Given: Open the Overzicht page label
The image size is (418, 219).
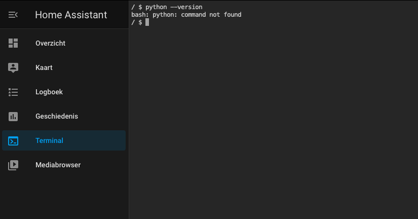Looking at the screenshot, I should click(50, 43).
